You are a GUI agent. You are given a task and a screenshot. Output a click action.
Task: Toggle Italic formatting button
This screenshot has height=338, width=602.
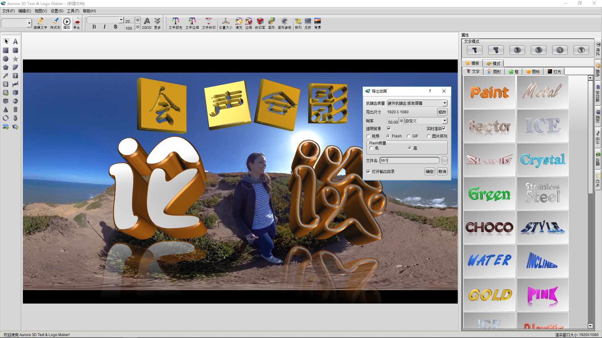tap(104, 27)
